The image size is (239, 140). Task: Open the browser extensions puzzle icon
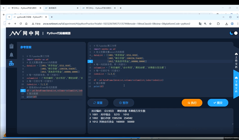[218, 24]
